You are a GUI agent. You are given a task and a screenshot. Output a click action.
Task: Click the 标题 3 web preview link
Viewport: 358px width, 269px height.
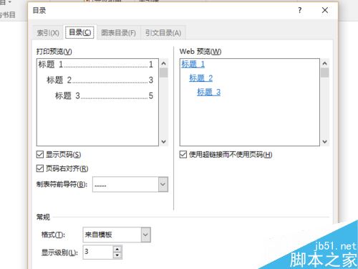[209, 92]
